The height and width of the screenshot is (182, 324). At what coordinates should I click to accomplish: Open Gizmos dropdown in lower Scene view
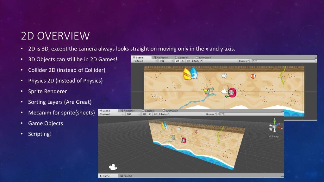coord(211,114)
